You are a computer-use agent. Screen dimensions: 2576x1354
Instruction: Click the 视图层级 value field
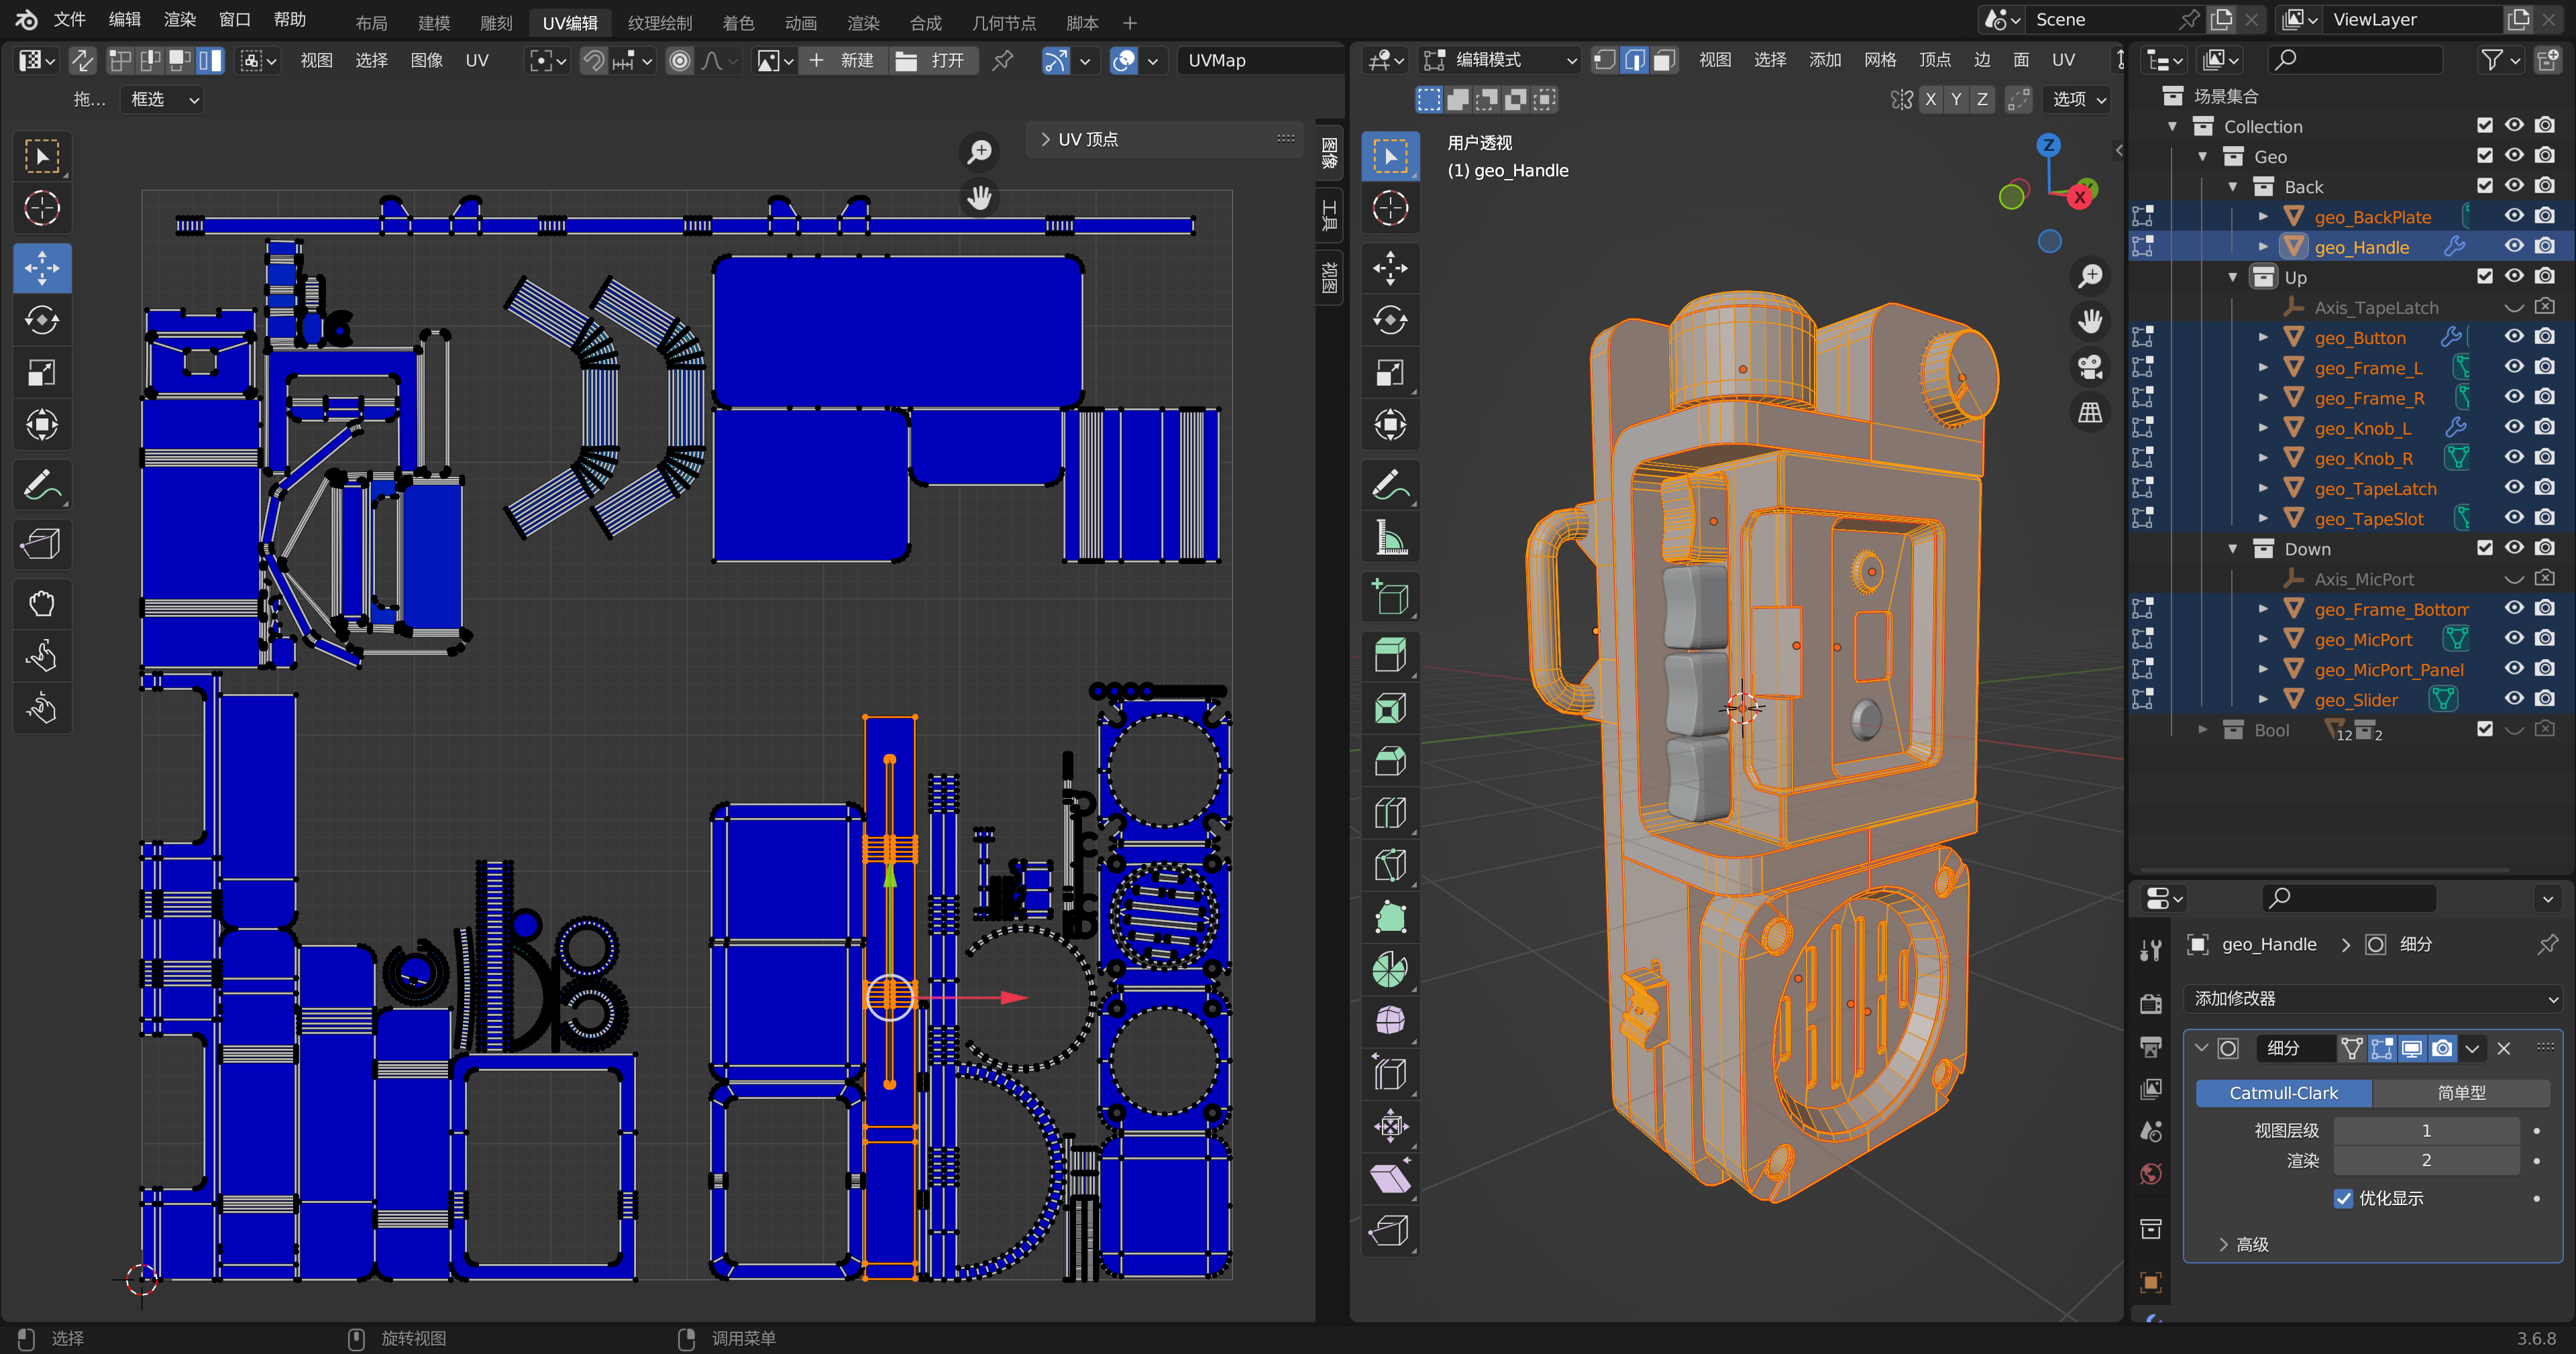click(2425, 1130)
